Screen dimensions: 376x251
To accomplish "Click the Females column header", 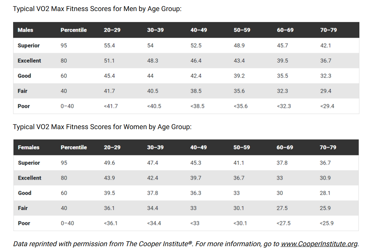I will pos(29,147).
